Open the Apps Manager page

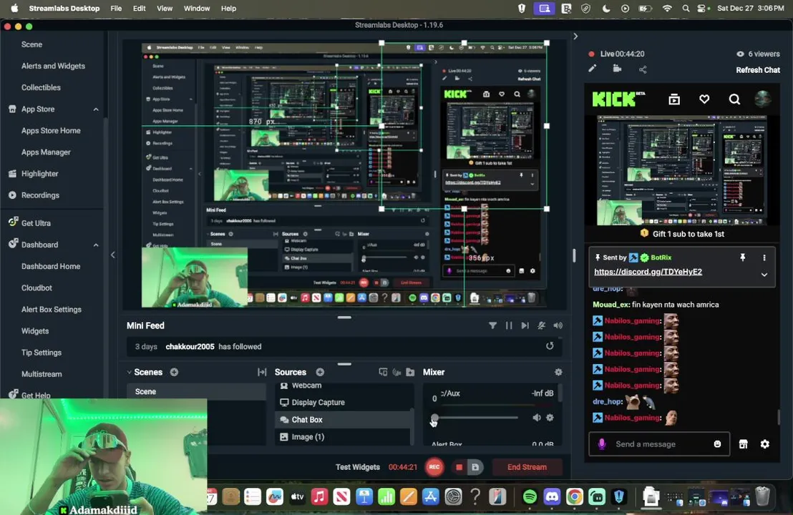pyautogui.click(x=46, y=152)
